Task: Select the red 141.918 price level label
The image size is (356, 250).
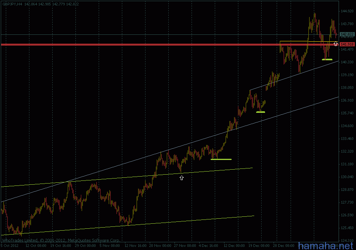Action: pyautogui.click(x=347, y=44)
